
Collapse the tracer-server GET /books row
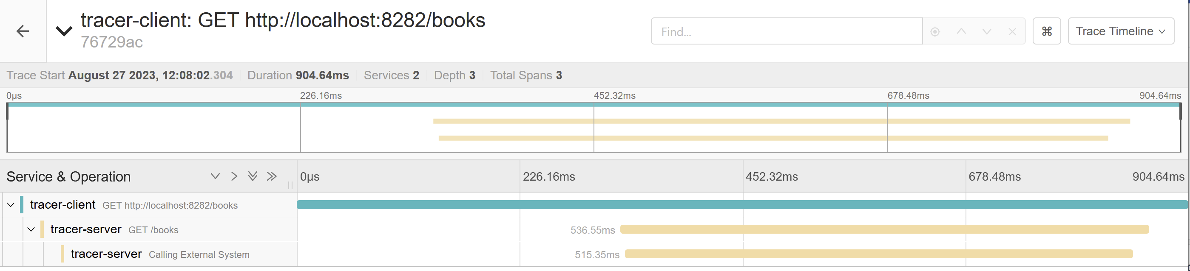(x=31, y=229)
